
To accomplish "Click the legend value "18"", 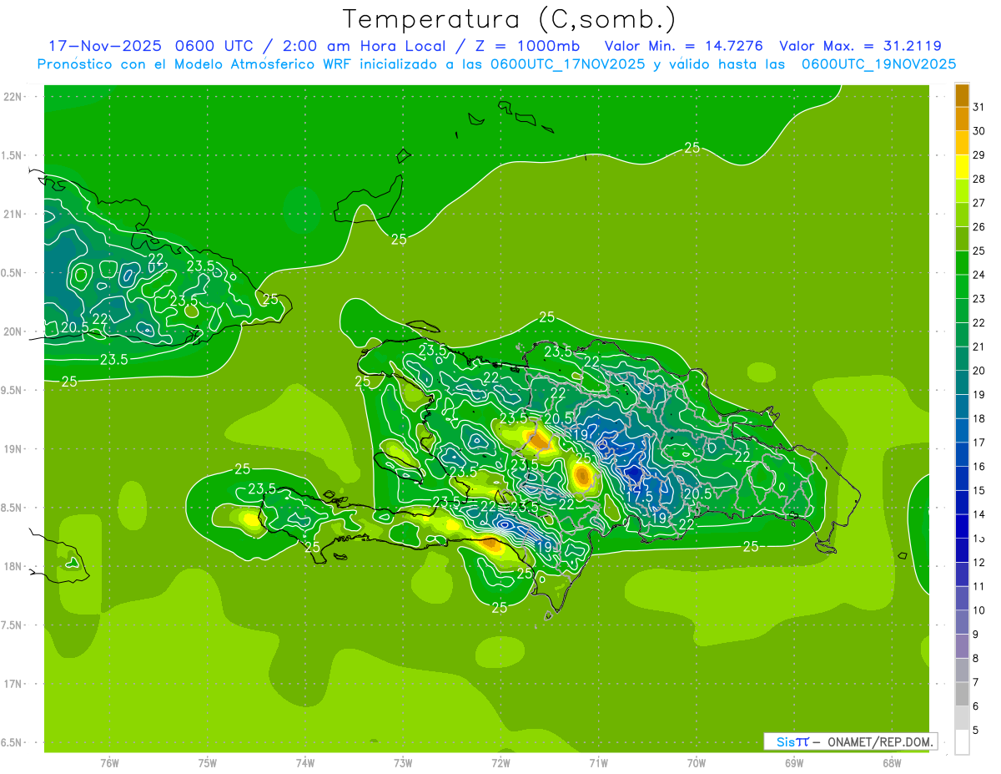I will pyautogui.click(x=978, y=418).
